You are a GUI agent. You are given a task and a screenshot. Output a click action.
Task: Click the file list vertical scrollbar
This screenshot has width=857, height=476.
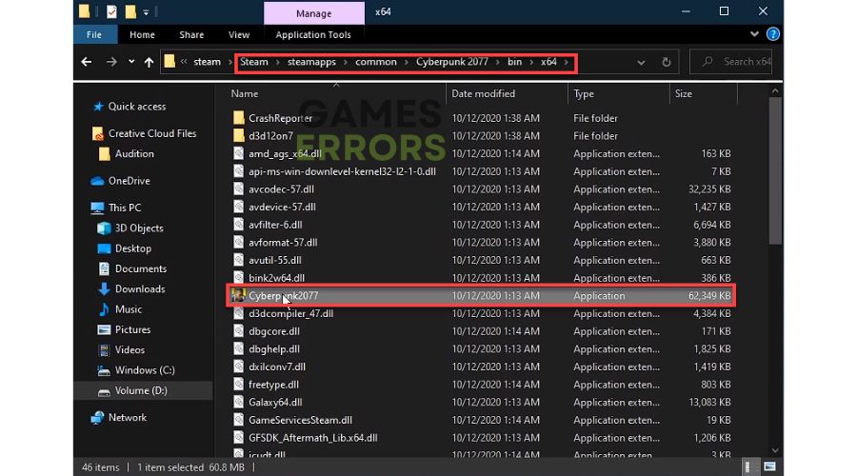pyautogui.click(x=775, y=170)
